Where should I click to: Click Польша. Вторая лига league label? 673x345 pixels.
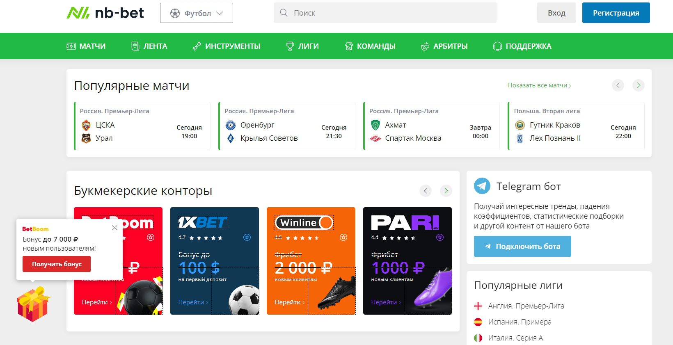547,111
